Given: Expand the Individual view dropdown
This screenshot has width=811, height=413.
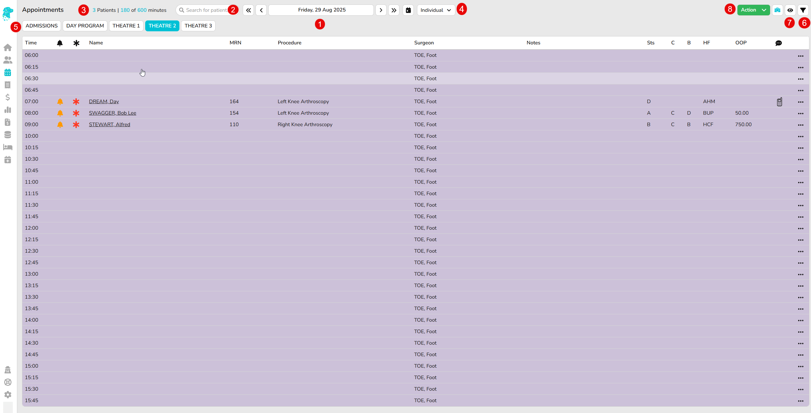Looking at the screenshot, I should point(436,10).
